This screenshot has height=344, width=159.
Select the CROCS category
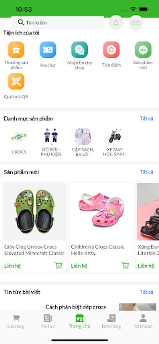coord(19,141)
